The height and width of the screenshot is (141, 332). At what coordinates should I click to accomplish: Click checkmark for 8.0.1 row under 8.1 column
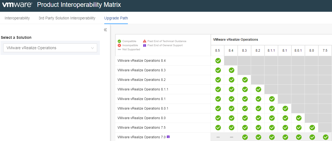[285, 108]
